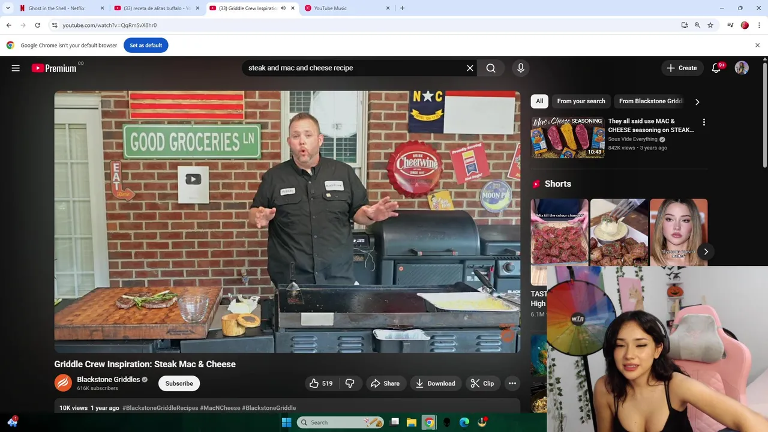Create a Clip of the video
This screenshot has height=432, width=768.
[x=482, y=383]
